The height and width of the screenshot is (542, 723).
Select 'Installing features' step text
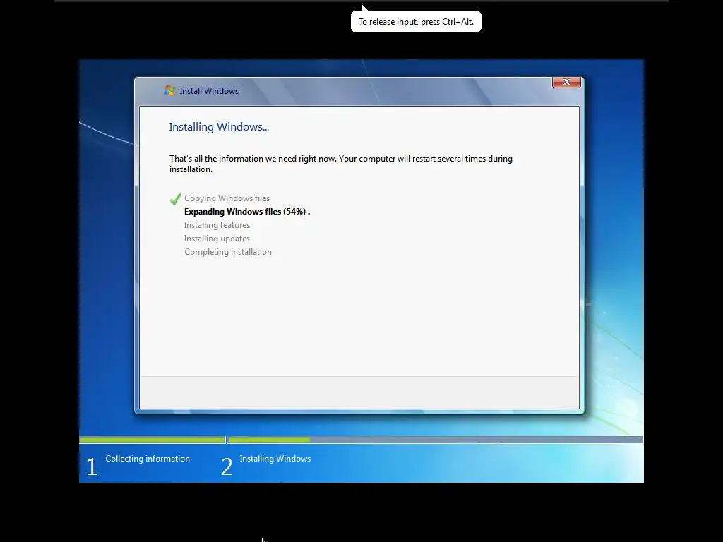click(x=217, y=225)
